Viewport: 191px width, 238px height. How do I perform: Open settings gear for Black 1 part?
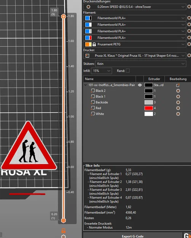[x=178, y=97]
